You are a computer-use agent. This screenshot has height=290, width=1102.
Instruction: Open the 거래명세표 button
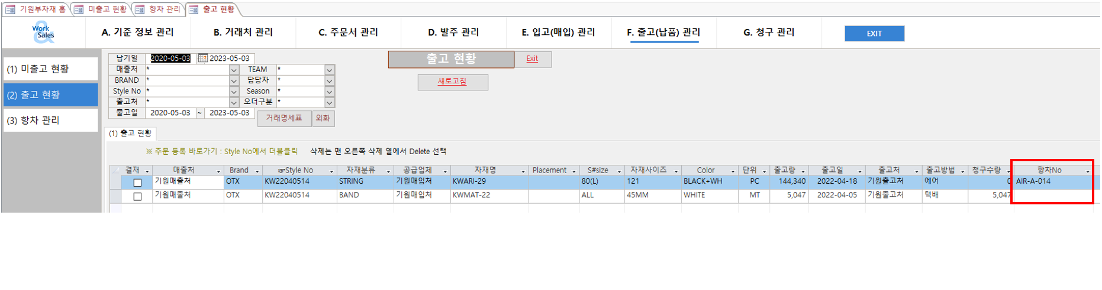point(285,118)
